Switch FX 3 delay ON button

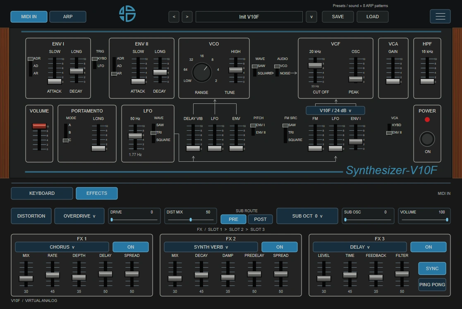click(428, 247)
